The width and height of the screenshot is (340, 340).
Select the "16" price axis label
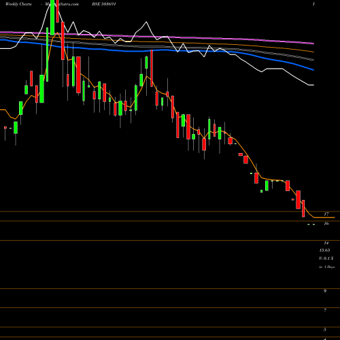326,224
